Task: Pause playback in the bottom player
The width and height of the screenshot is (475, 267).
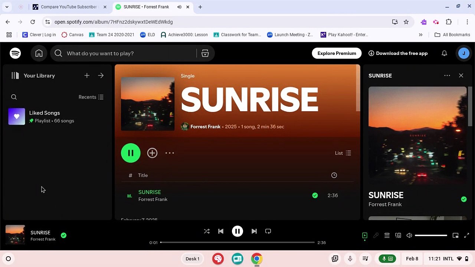Action: click(237, 231)
